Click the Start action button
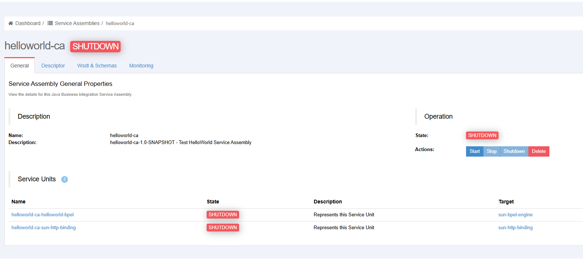Screen dimensions: 583x262 [x=475, y=151]
